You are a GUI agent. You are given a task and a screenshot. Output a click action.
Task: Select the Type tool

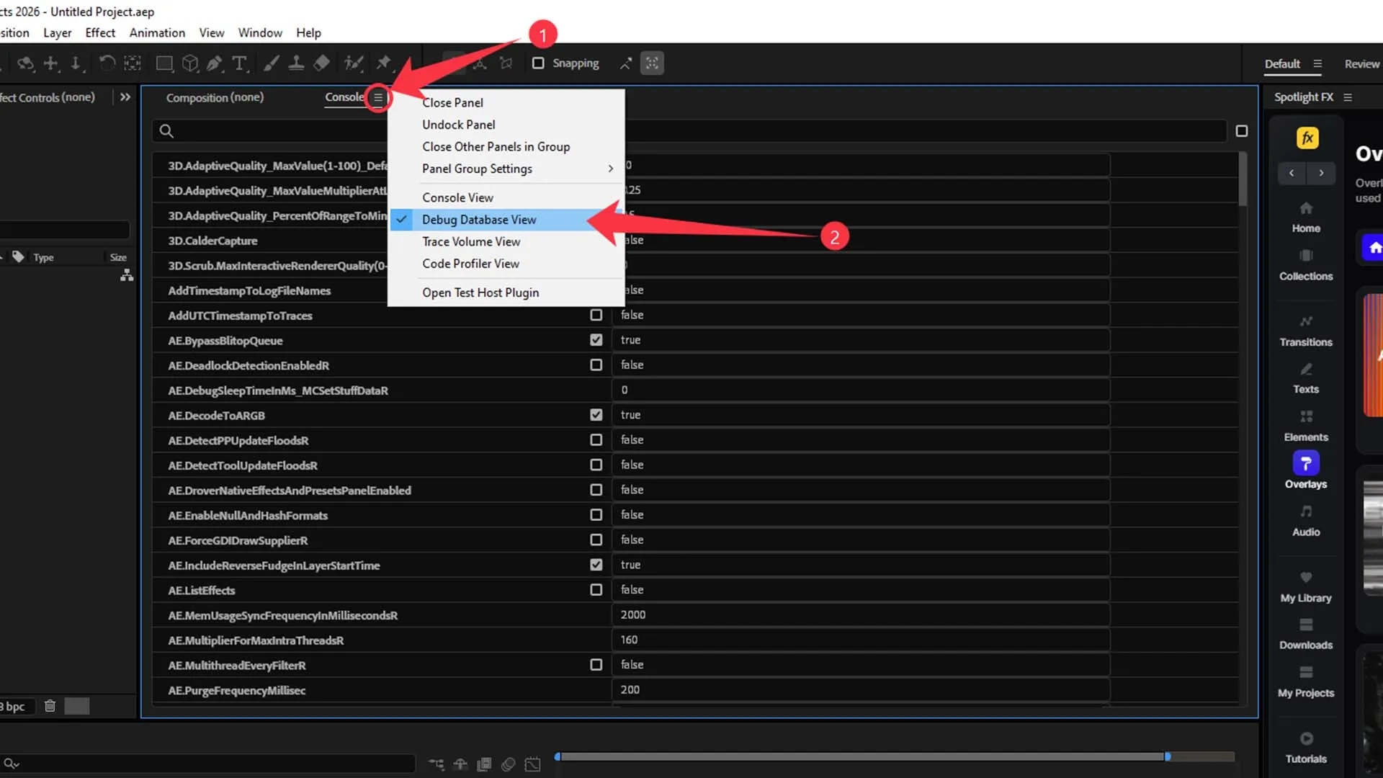[239, 63]
